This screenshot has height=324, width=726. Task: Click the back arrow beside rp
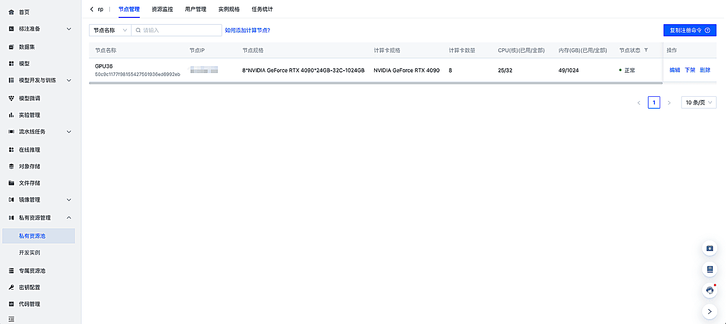(x=92, y=9)
